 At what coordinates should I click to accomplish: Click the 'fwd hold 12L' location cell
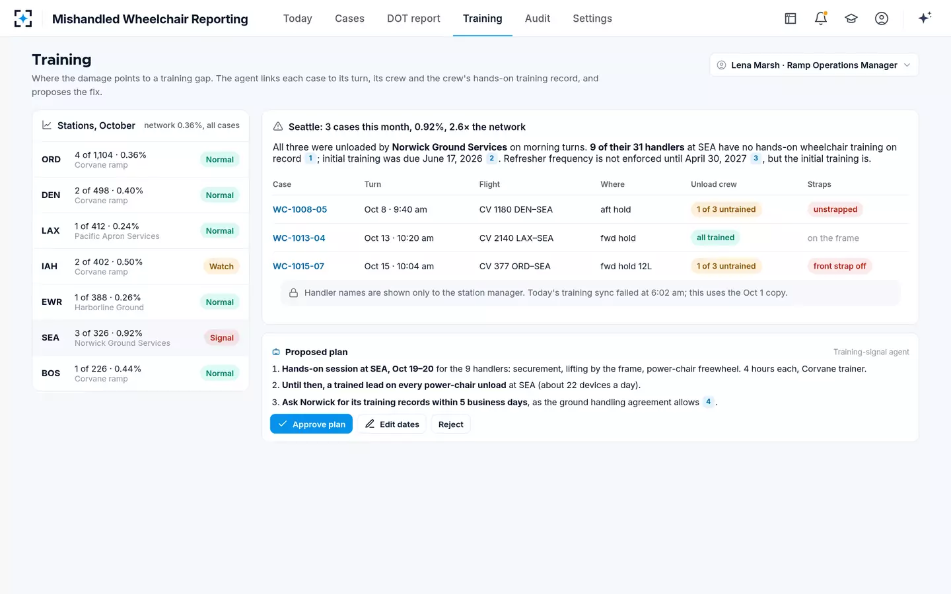tap(626, 266)
